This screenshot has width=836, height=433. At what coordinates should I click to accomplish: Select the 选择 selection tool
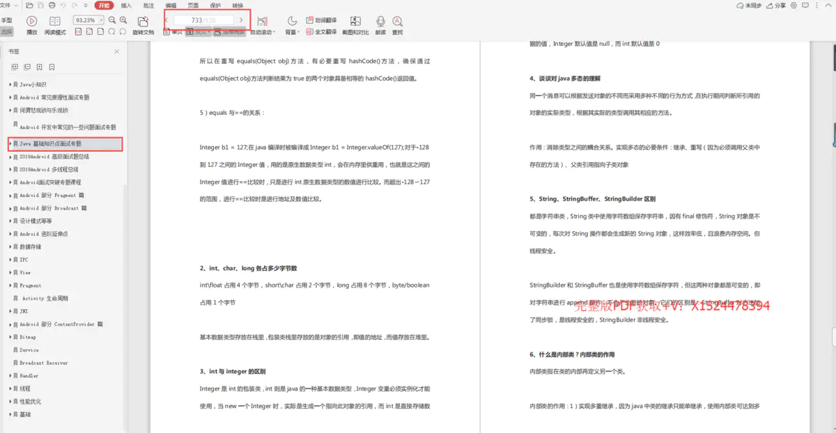click(x=6, y=32)
